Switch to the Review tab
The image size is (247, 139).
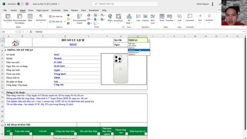pos(74,10)
